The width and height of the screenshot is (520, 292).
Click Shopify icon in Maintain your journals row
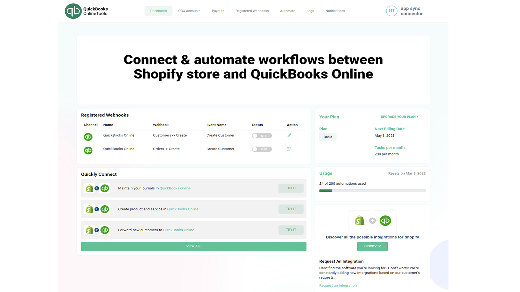[89, 189]
